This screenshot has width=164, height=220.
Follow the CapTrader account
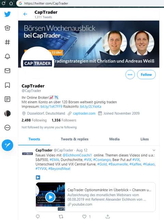pyautogui.click(x=146, y=75)
